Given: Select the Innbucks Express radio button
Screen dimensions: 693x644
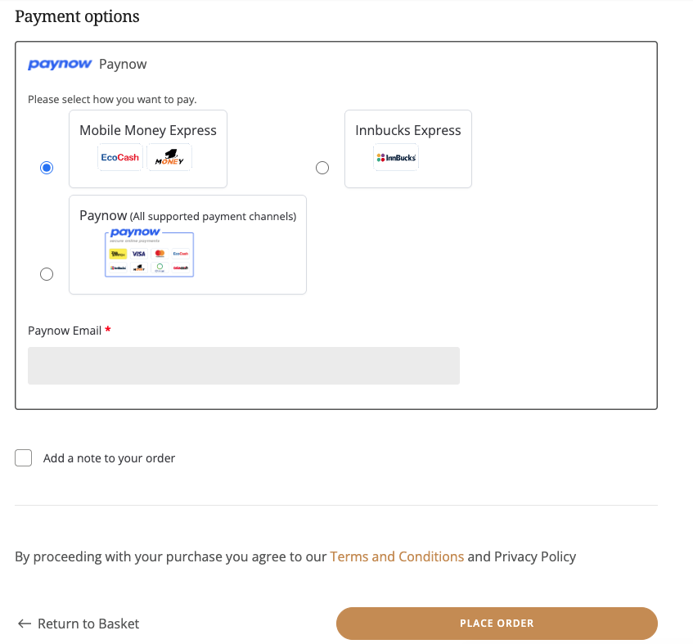Looking at the screenshot, I should click(x=322, y=168).
